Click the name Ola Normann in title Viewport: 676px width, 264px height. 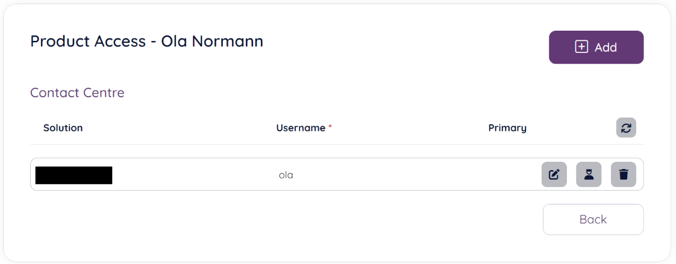(212, 41)
